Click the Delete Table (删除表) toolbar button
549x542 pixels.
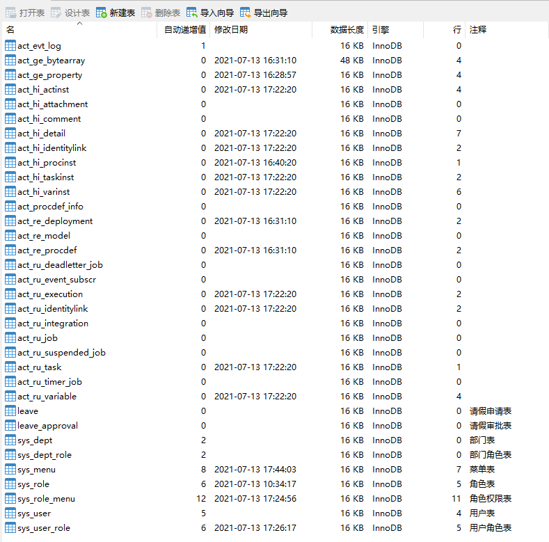(161, 13)
